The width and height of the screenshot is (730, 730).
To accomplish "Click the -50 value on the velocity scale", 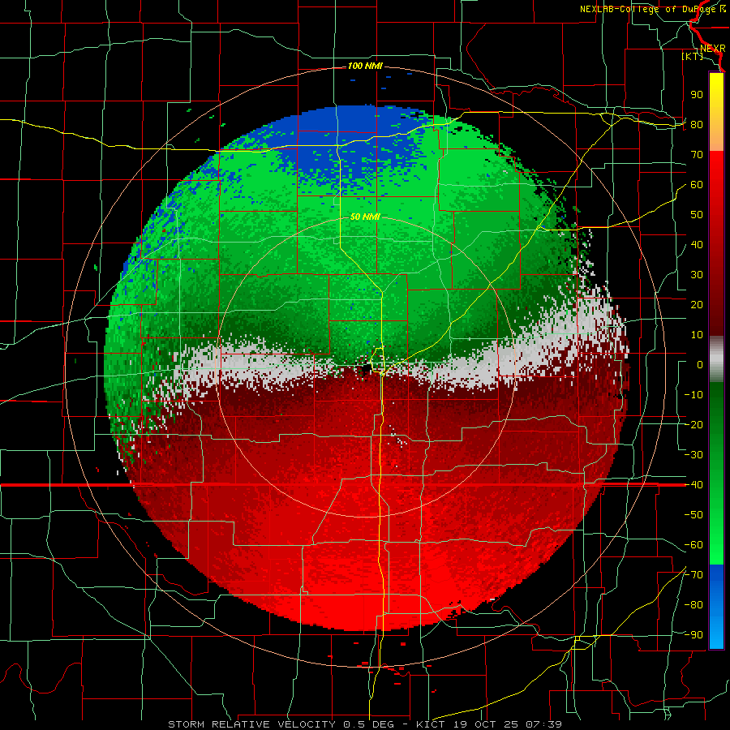I will (x=693, y=515).
